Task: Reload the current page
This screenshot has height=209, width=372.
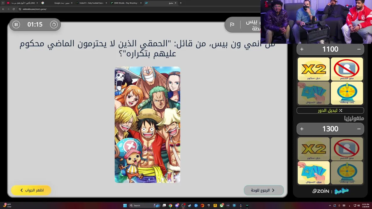Action: [x=13, y=9]
